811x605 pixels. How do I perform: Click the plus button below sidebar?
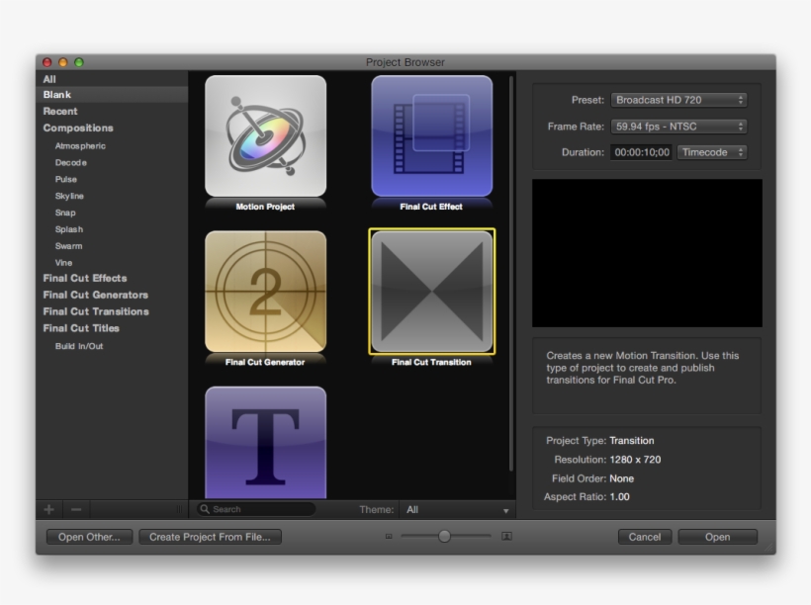pos(49,509)
